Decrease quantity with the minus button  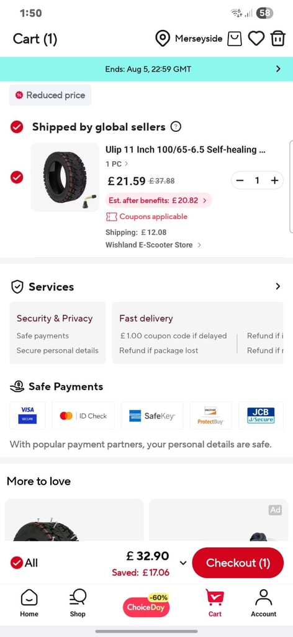[x=240, y=180]
